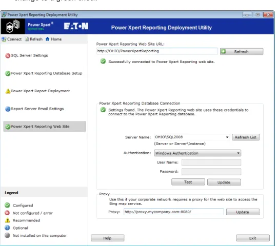The height and width of the screenshot is (246, 277).
Task: Click the Proxy address input field
Action: (x=174, y=212)
